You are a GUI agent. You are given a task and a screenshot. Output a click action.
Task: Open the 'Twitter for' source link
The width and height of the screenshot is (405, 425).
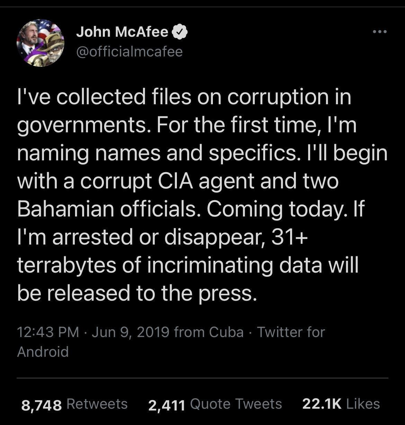click(x=290, y=332)
